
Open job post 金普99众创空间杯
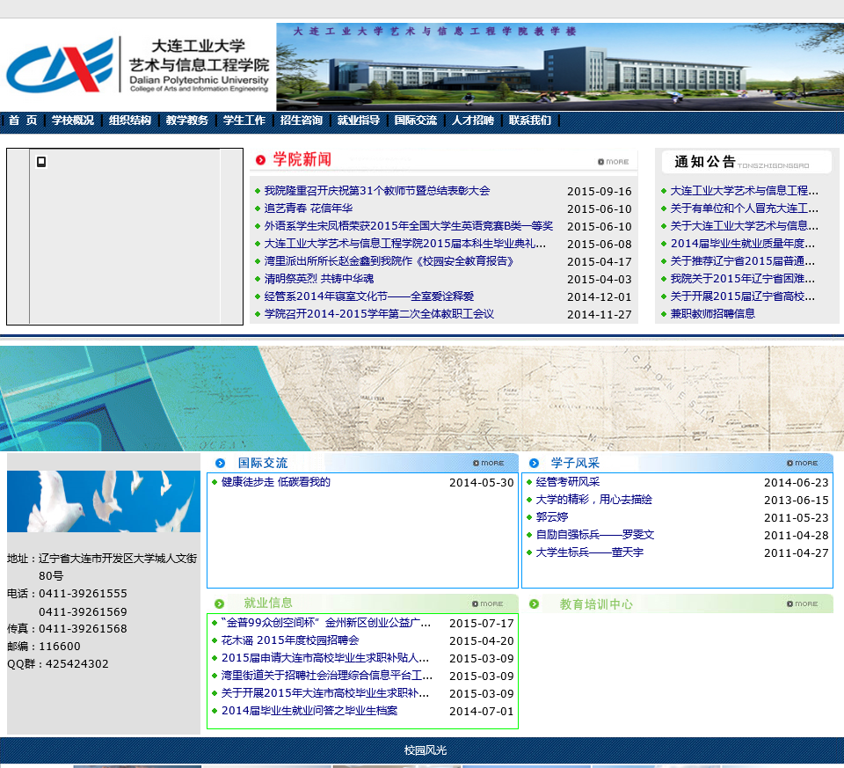325,623
